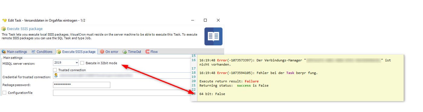Click the Execute SSIS package header icon
The width and height of the screenshot is (423, 112).
(3, 29)
